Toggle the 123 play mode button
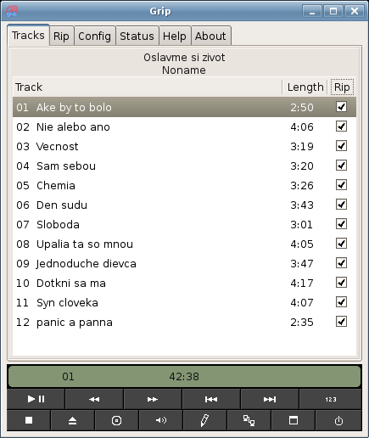The image size is (369, 438). (x=330, y=399)
